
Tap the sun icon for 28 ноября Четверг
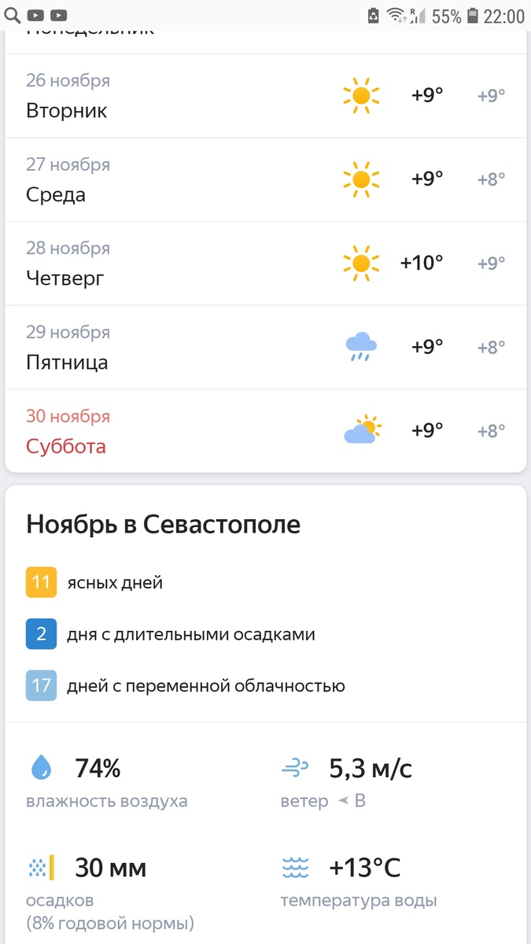[361, 262]
